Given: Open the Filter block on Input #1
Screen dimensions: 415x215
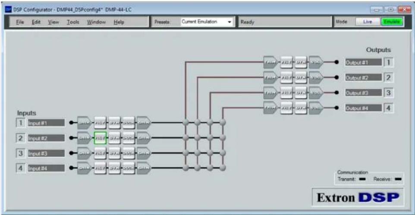Looking at the screenshot, I should pyautogui.click(x=100, y=123).
